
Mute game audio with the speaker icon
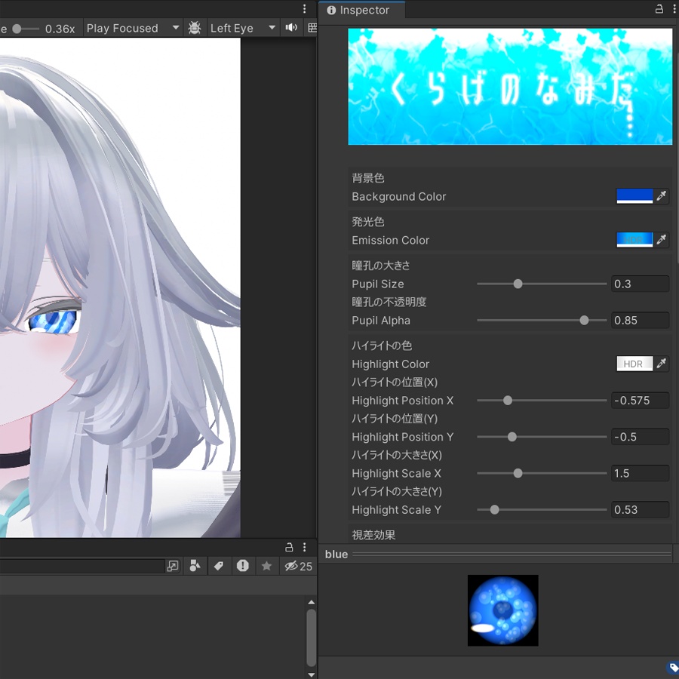[x=291, y=27]
